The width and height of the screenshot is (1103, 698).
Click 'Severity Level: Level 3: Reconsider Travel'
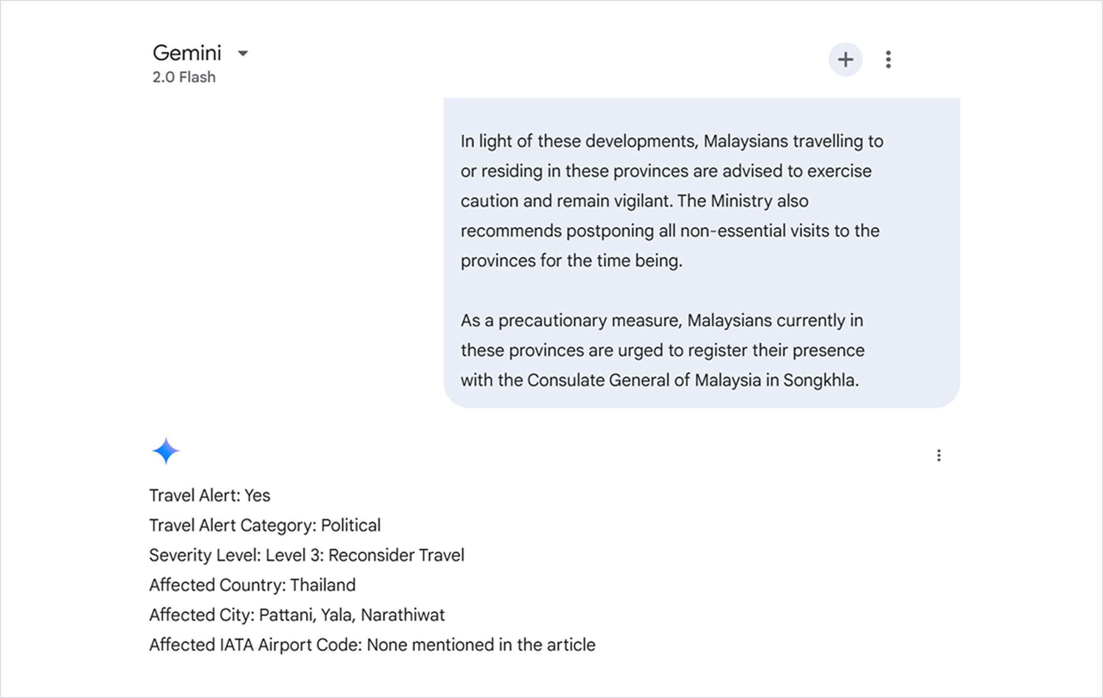307,555
